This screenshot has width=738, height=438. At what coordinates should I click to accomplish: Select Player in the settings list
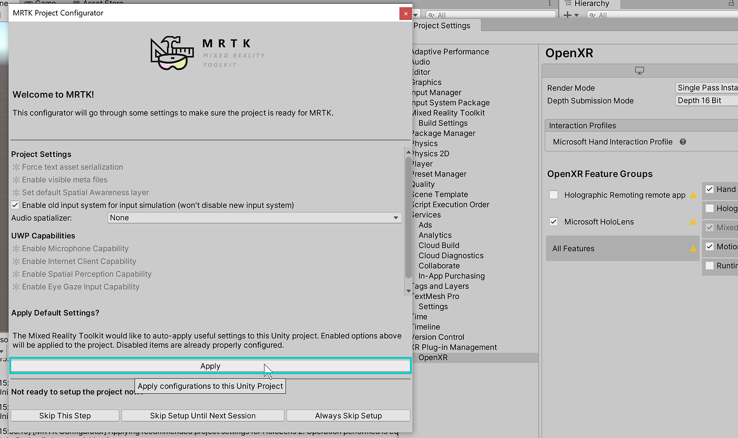[x=422, y=164]
